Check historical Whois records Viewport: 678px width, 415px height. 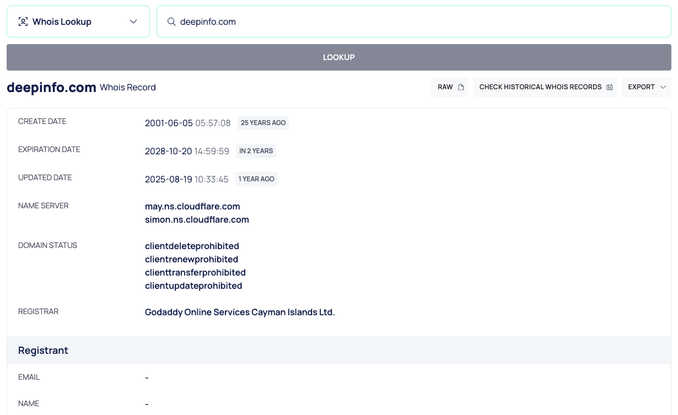[545, 87]
